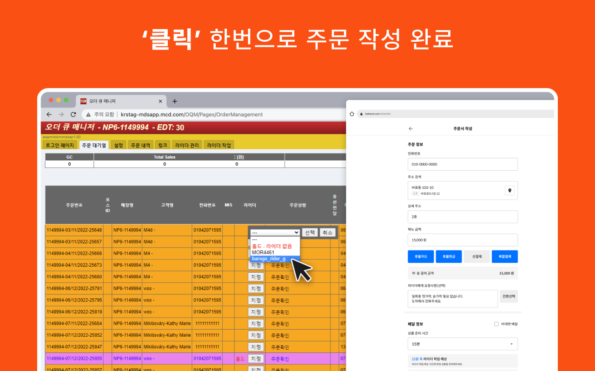Open the 설정 tab
Viewport: 595px width, 371px height.
[x=119, y=145]
